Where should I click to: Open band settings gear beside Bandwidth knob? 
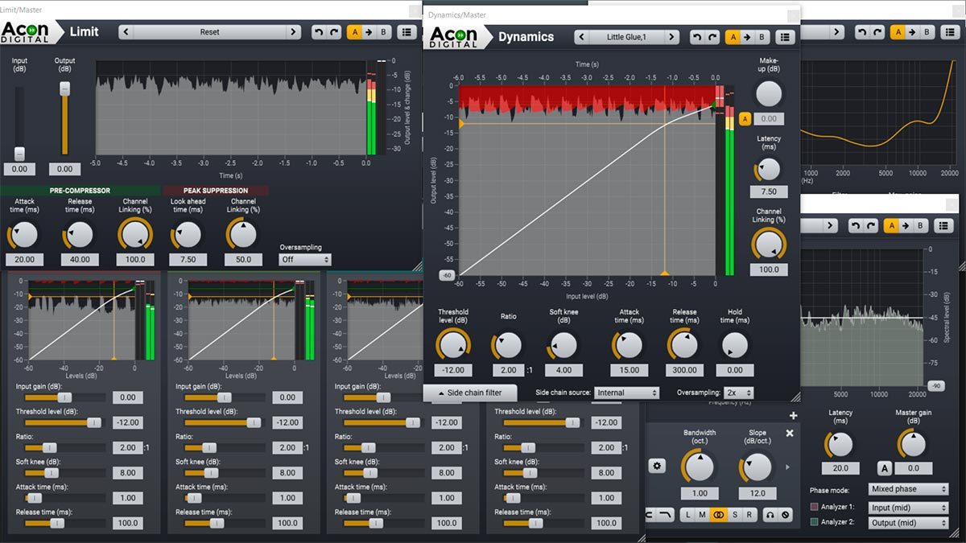pos(658,466)
